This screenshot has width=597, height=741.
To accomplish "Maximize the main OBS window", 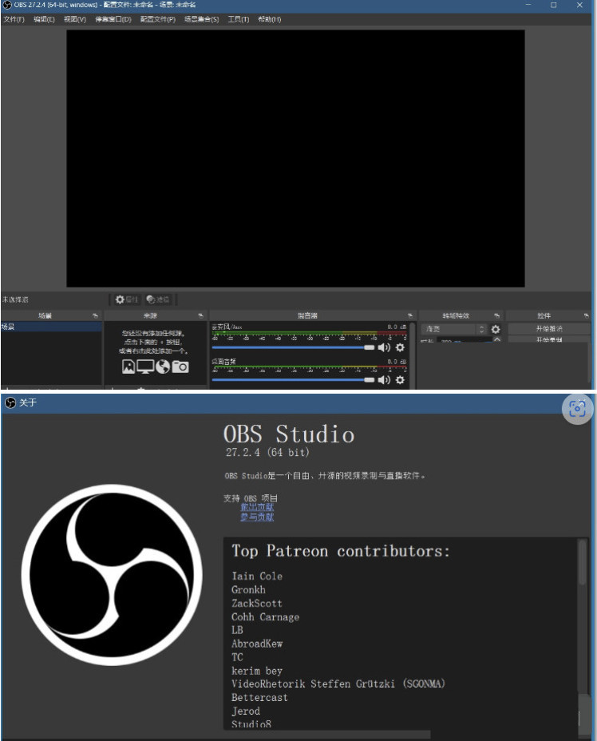I will pyautogui.click(x=554, y=5).
